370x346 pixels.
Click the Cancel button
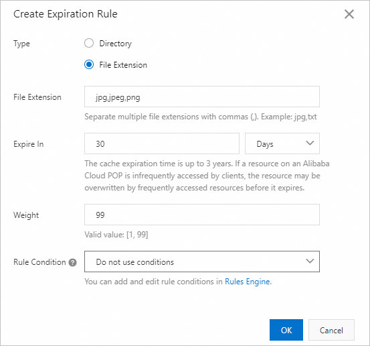click(x=331, y=330)
